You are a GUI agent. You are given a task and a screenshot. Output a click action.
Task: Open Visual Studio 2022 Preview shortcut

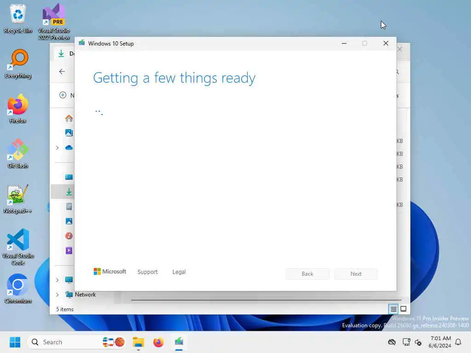pyautogui.click(x=54, y=22)
